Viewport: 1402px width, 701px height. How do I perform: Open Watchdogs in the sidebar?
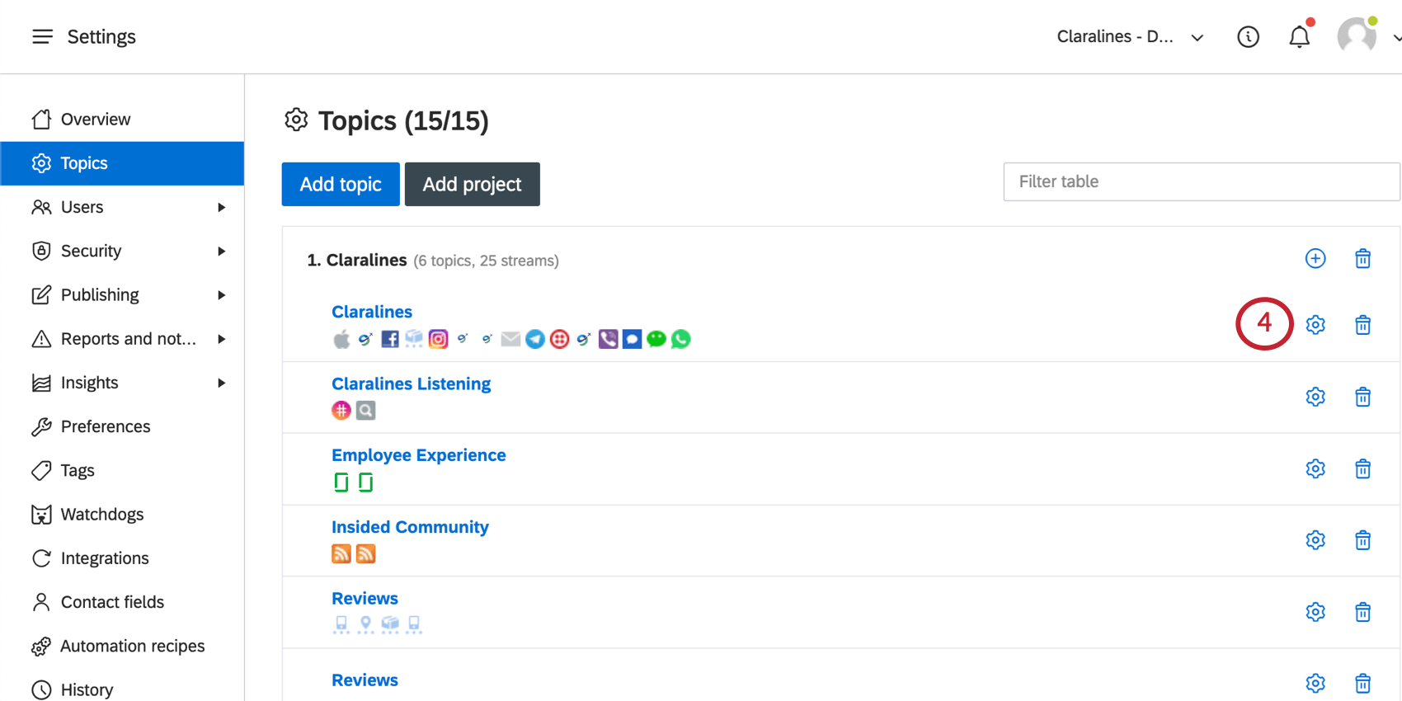point(122,515)
